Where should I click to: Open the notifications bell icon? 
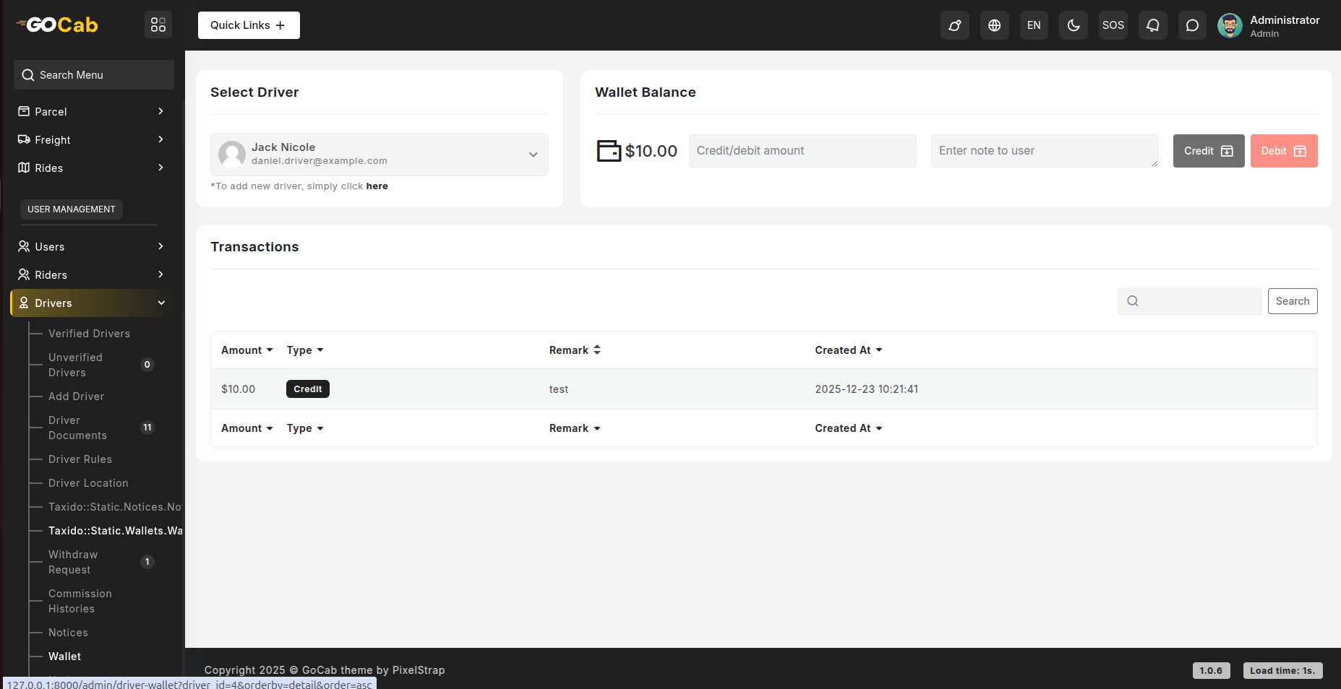pos(1152,25)
